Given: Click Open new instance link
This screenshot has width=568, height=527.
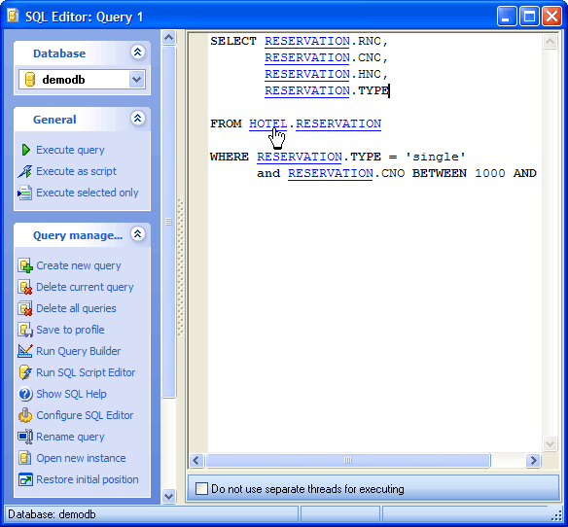Looking at the screenshot, I should coord(81,458).
